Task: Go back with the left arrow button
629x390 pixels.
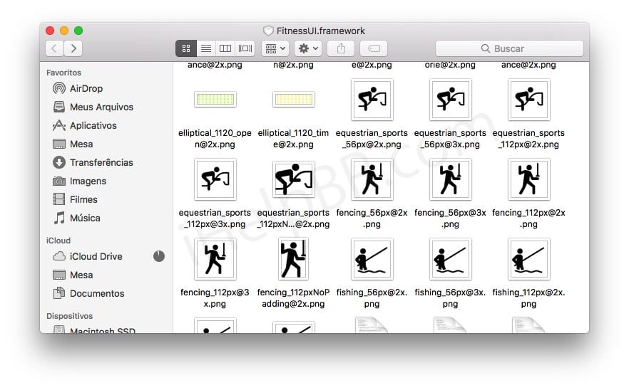Action: [x=55, y=48]
